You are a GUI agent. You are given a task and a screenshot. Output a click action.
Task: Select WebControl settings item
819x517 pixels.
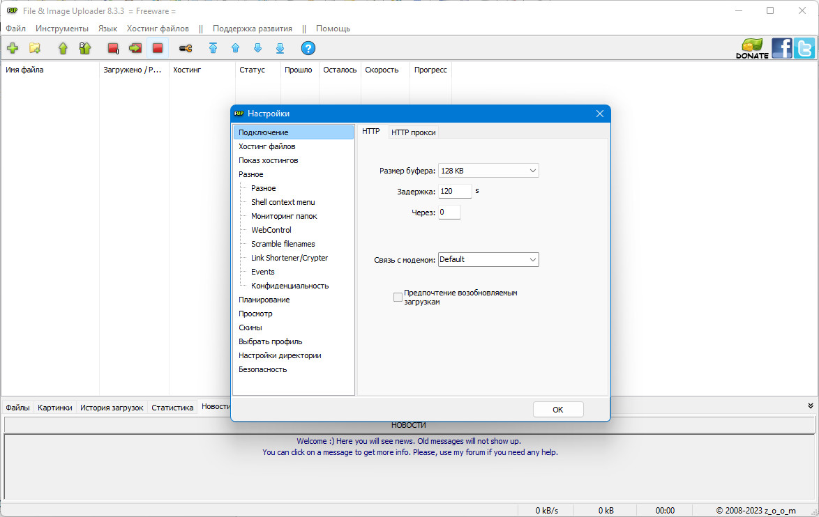(271, 230)
